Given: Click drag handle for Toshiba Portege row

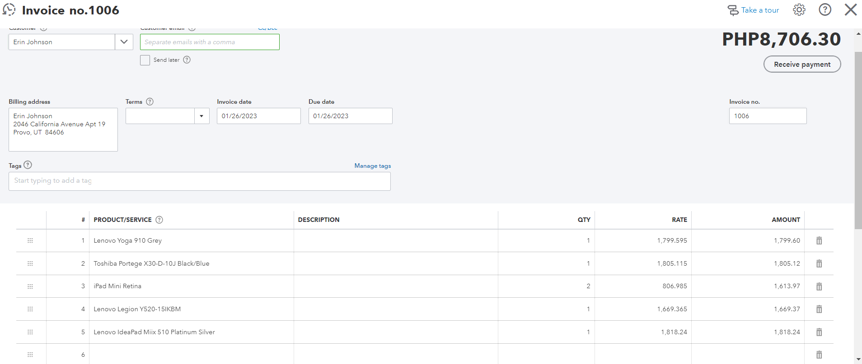Looking at the screenshot, I should click(30, 263).
